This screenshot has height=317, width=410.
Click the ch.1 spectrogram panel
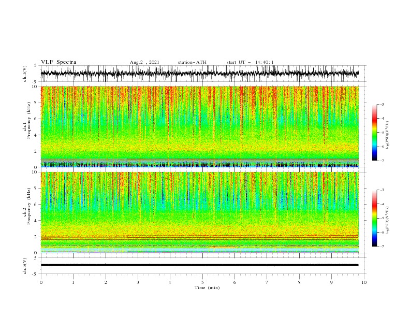coord(199,126)
